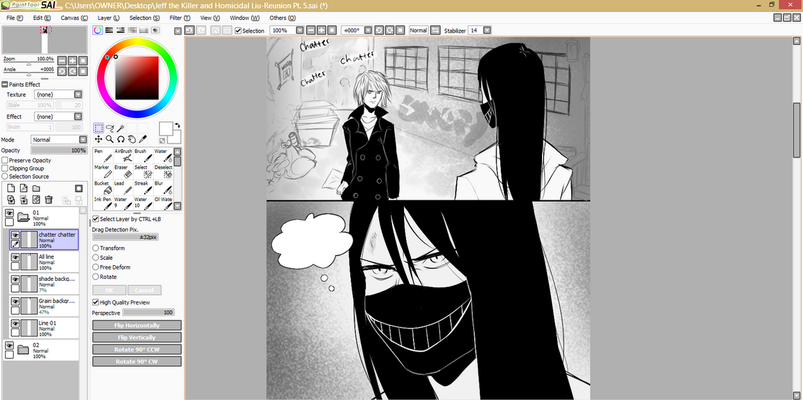Turn on Selection Source option
The height and width of the screenshot is (400, 803).
point(5,177)
